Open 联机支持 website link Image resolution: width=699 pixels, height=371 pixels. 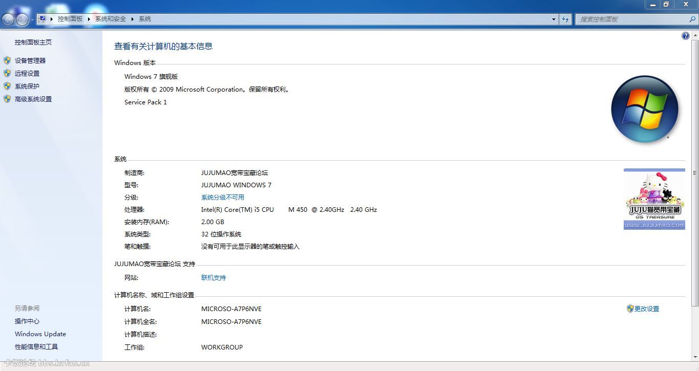tap(214, 278)
